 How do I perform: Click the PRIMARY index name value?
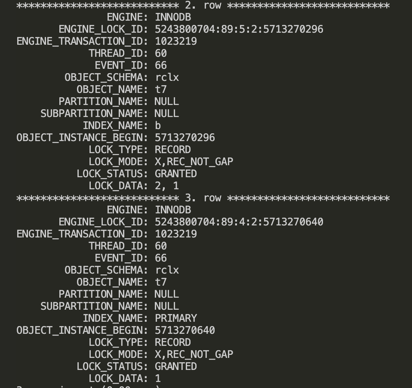175,318
